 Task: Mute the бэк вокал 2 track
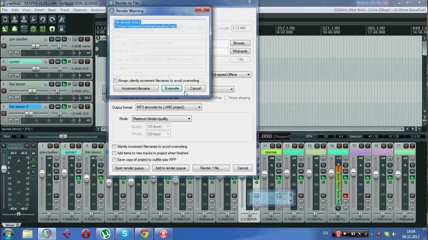click(x=81, y=107)
